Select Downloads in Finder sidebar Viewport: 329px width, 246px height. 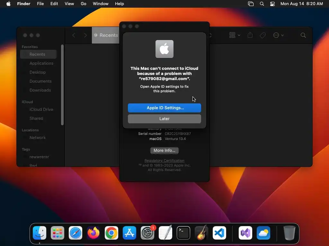pyautogui.click(x=39, y=90)
